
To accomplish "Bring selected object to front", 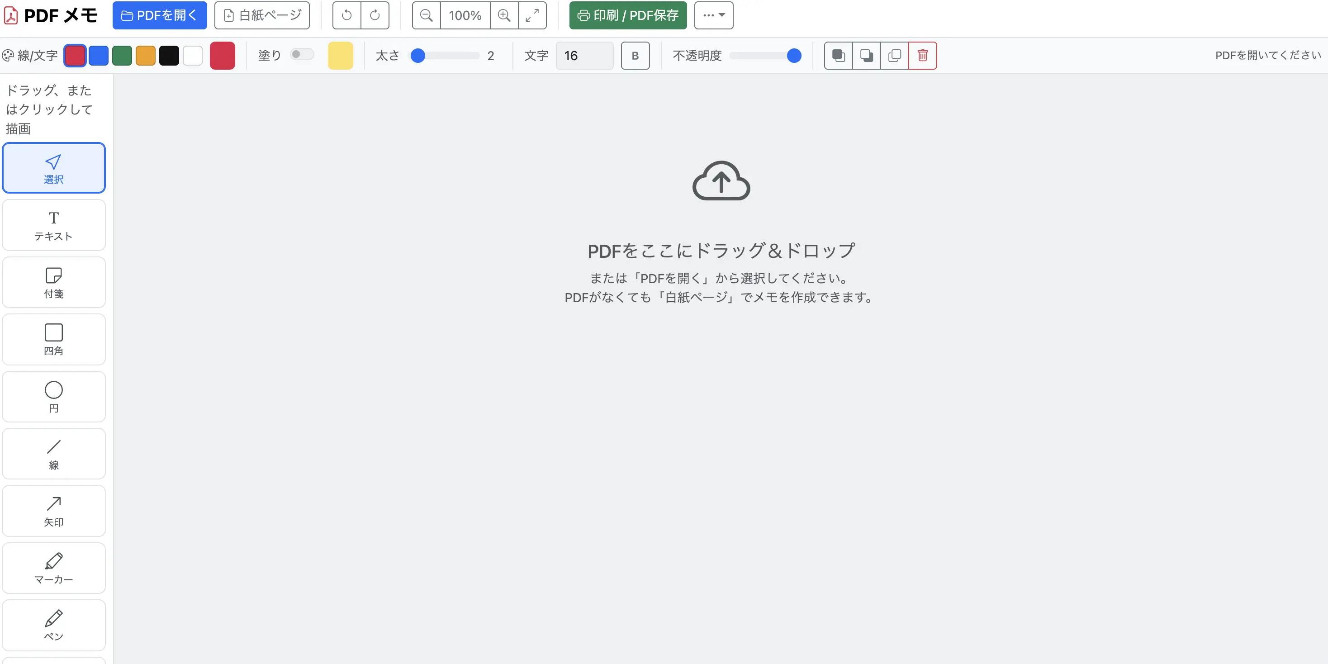I will tap(839, 56).
